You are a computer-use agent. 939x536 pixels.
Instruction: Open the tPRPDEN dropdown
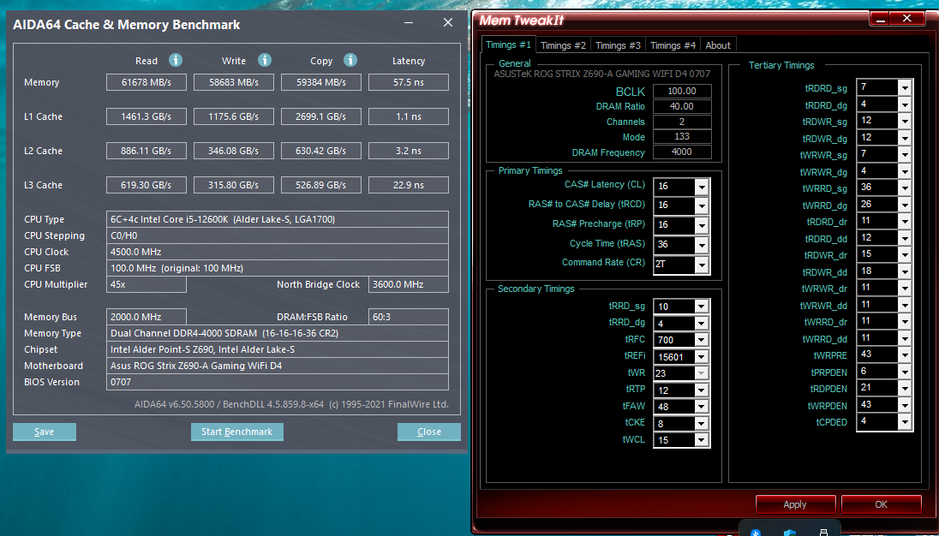click(x=904, y=372)
